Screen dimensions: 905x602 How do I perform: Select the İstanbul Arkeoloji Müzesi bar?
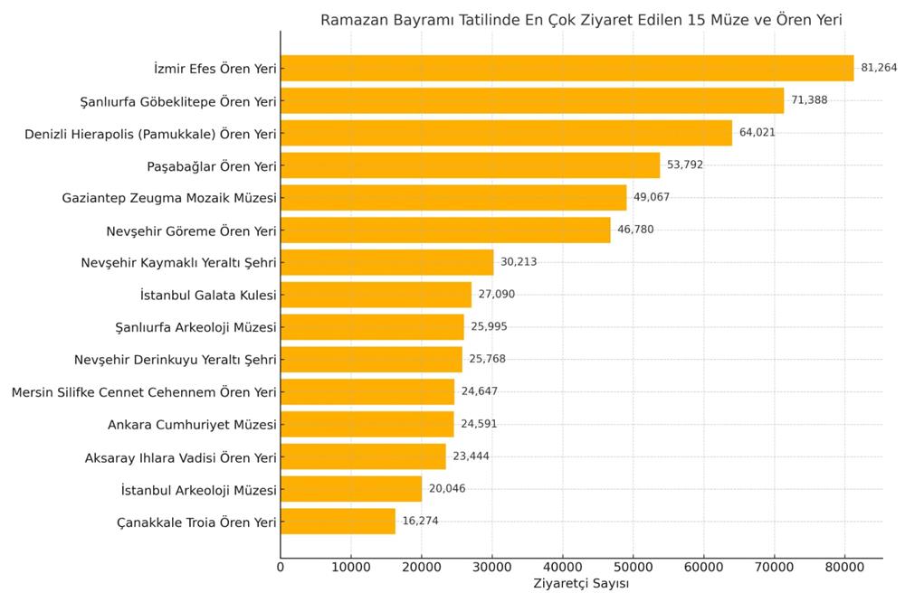(x=351, y=489)
